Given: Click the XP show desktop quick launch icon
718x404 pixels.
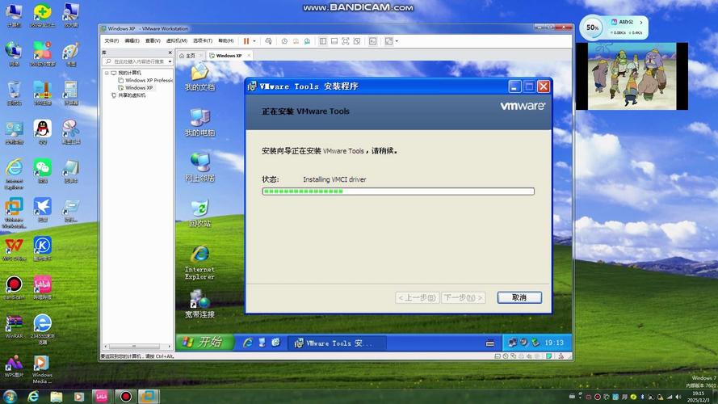Looking at the screenshot, I should pos(262,343).
